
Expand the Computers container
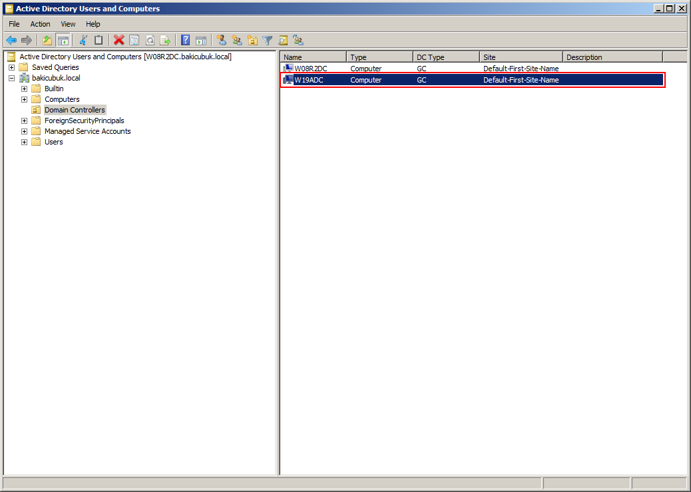click(x=24, y=99)
